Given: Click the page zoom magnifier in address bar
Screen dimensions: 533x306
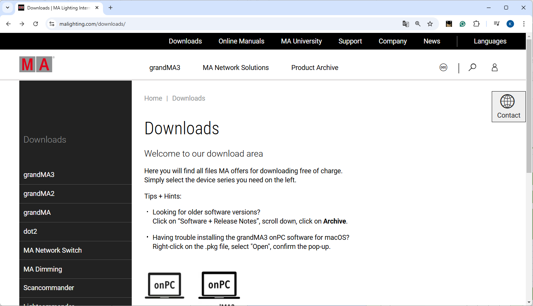Looking at the screenshot, I should [x=418, y=24].
